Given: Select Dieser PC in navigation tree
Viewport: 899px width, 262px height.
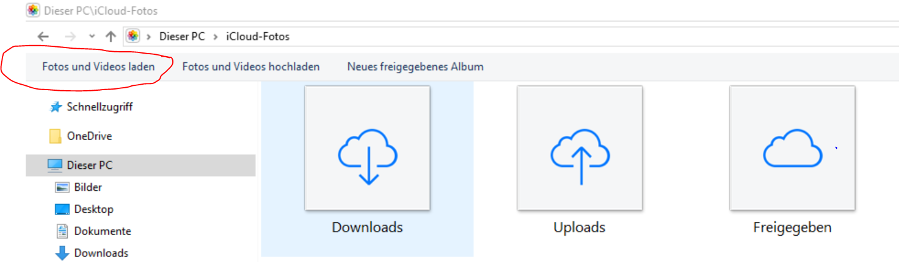Looking at the screenshot, I should coord(90,165).
